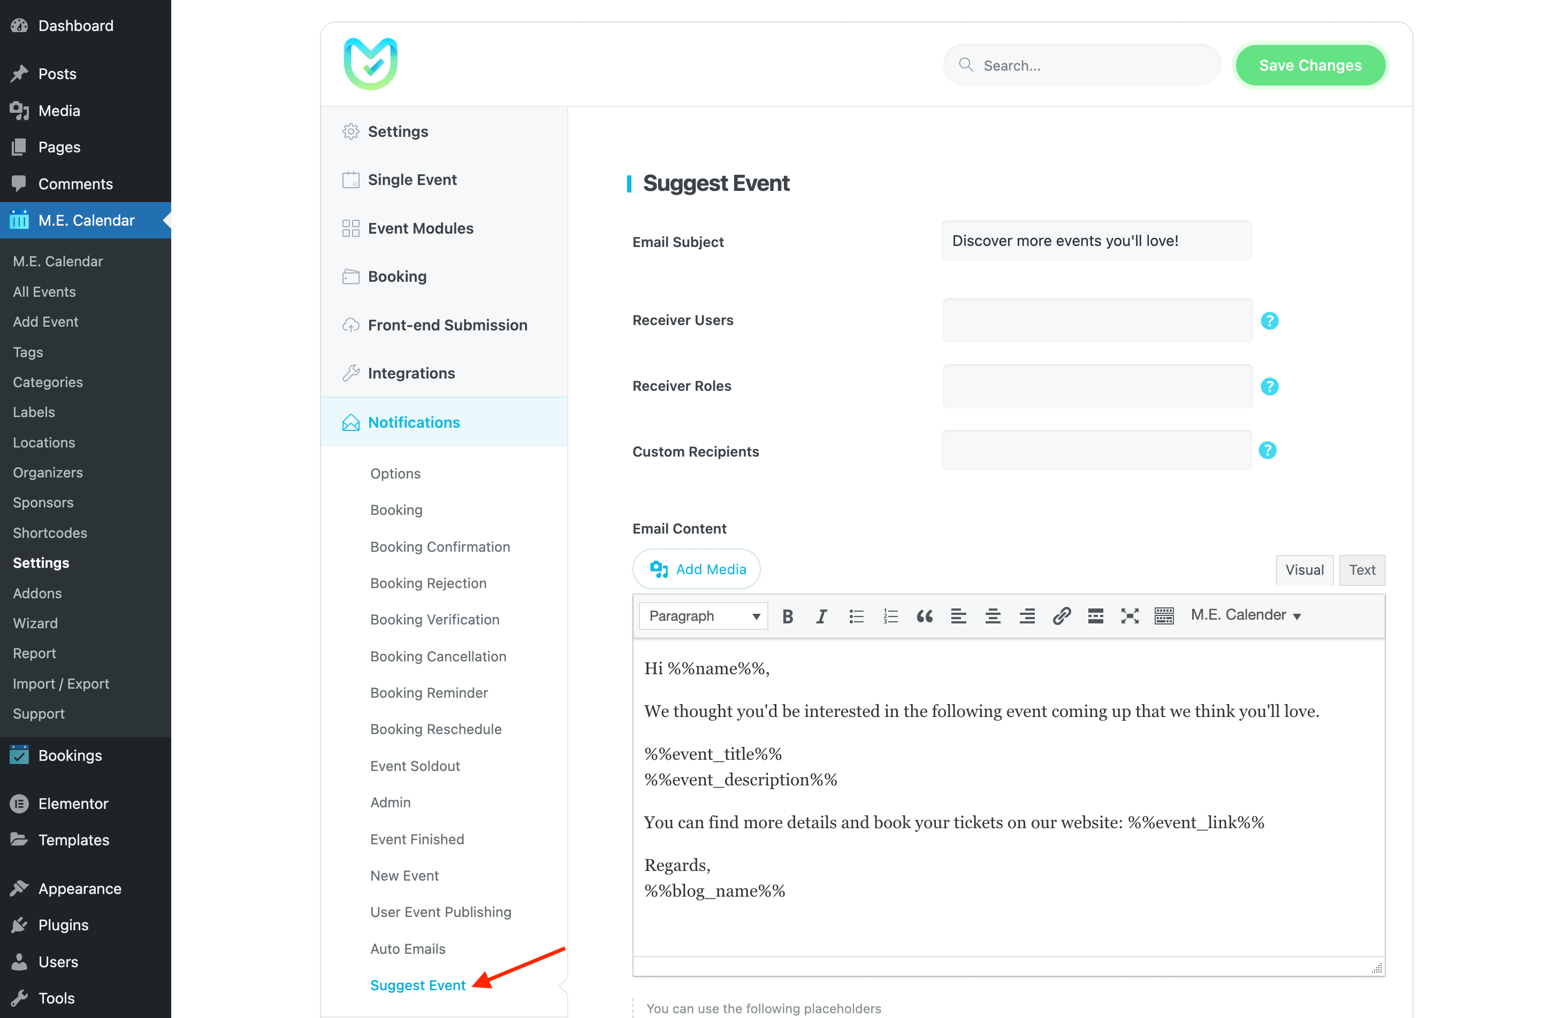The width and height of the screenshot is (1541, 1018).
Task: Select the Paragraph format dropdown
Action: pos(701,615)
